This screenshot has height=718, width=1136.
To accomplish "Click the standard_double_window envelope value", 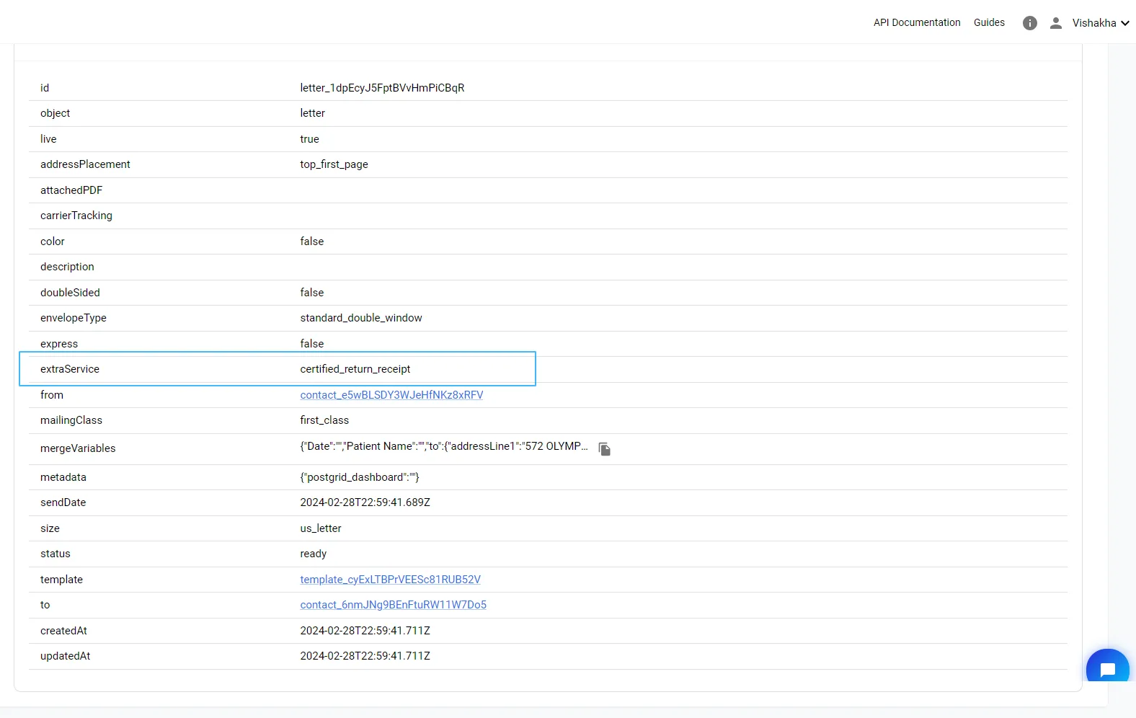I will [361, 318].
